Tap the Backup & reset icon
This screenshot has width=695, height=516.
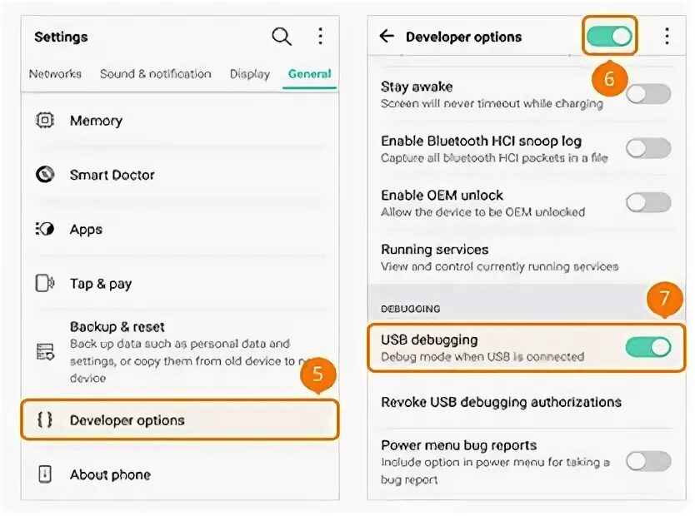click(45, 352)
